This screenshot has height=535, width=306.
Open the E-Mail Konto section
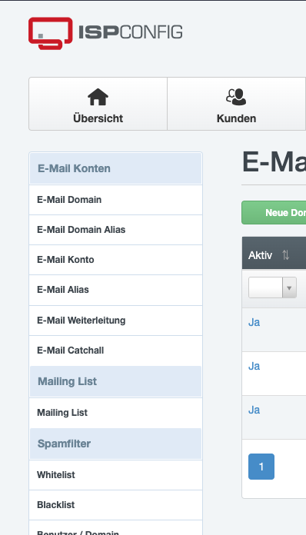pos(115,260)
